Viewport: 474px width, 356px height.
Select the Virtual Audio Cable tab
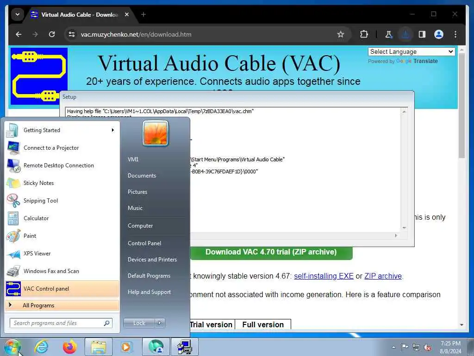click(x=79, y=14)
